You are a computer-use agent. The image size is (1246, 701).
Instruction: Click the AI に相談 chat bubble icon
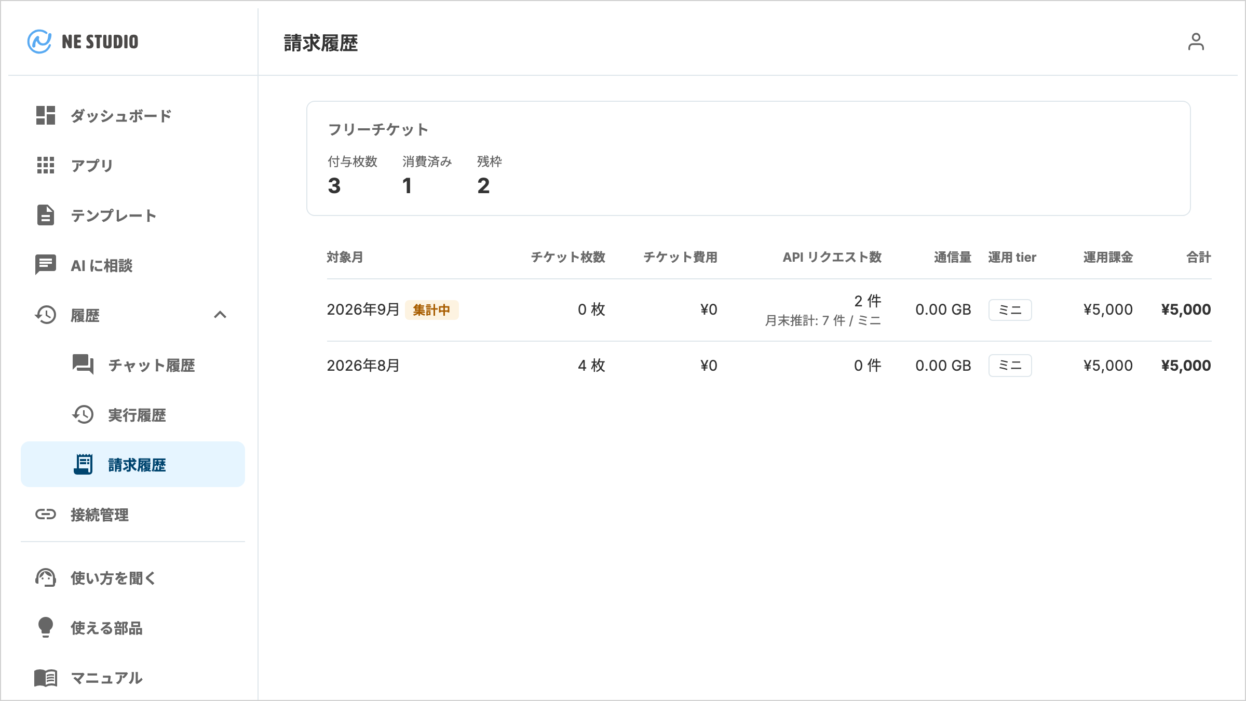pos(46,265)
